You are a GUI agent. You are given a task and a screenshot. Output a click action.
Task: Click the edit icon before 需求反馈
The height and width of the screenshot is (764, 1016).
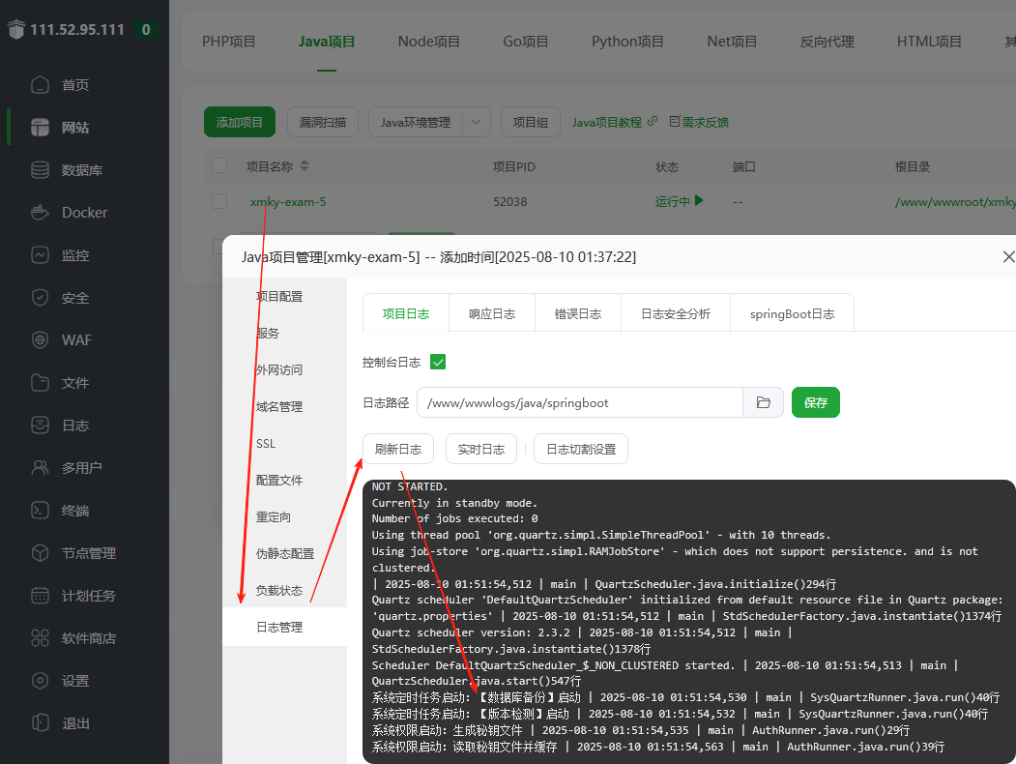point(675,121)
